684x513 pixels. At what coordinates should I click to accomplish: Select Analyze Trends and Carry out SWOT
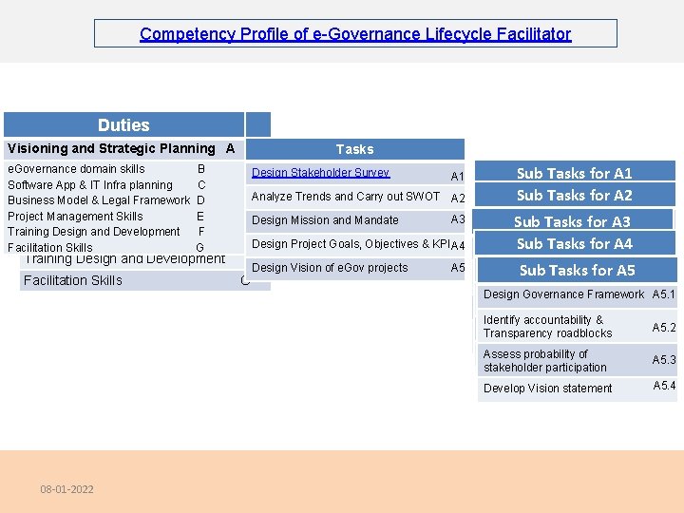point(355,197)
